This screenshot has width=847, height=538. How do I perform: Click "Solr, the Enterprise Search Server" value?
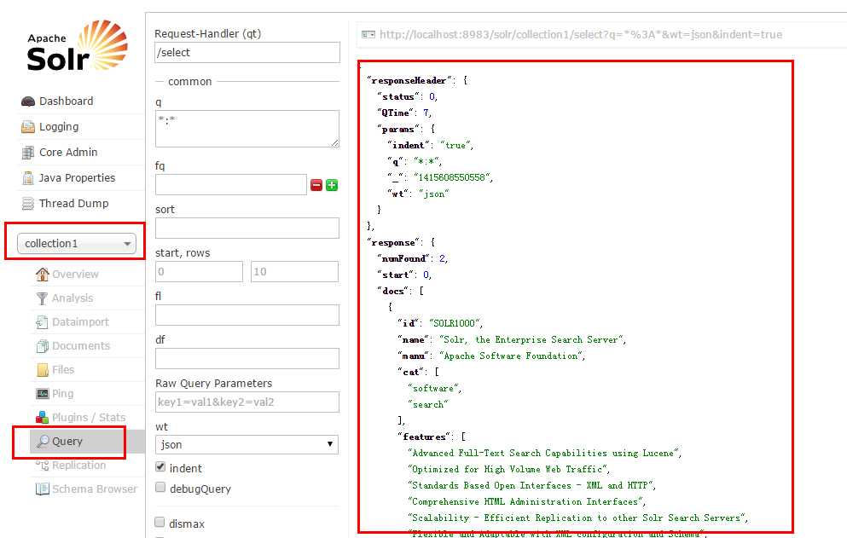tap(531, 339)
